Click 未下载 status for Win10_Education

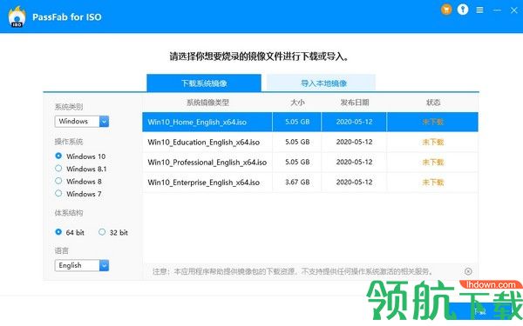(x=433, y=142)
